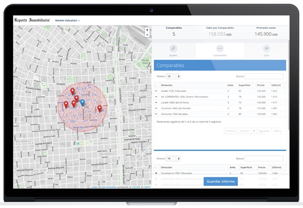Select the Comparables tab

(x=220, y=51)
